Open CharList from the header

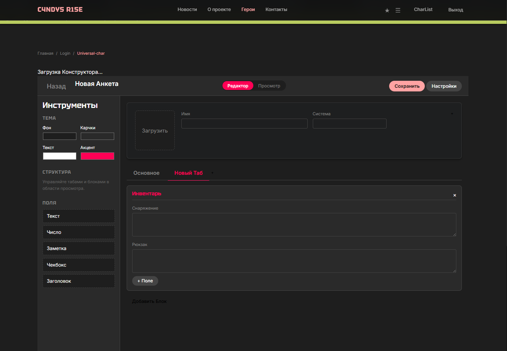(x=423, y=10)
